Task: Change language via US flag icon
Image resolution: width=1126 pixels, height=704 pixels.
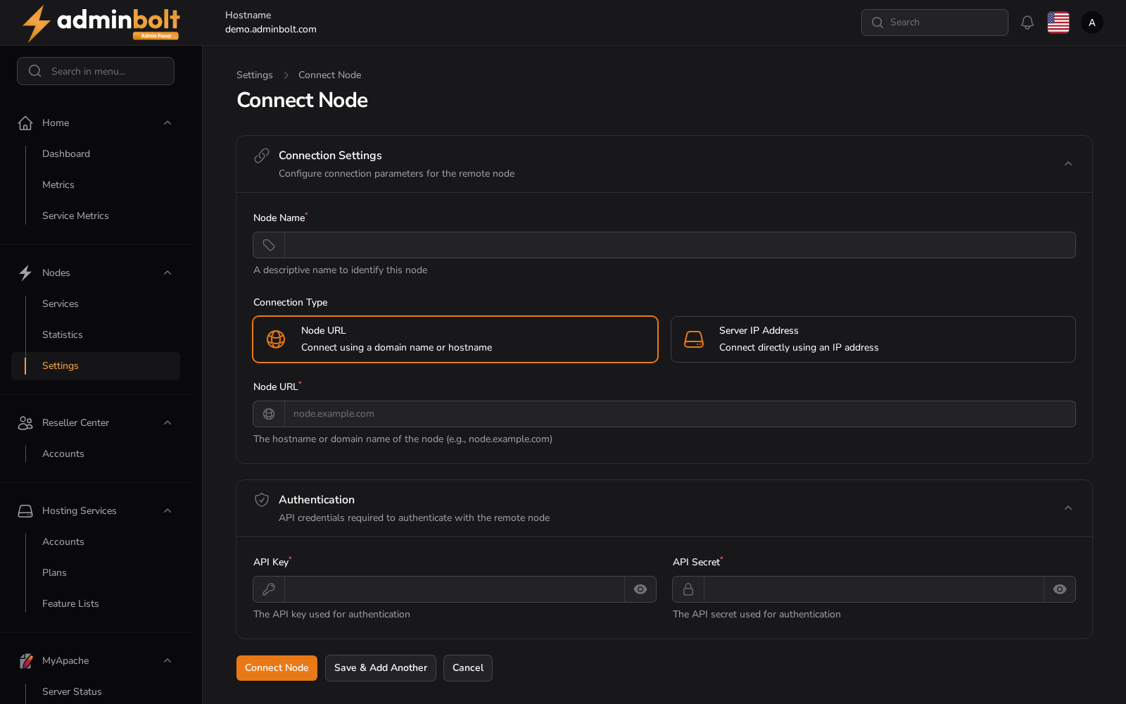Action: (1058, 23)
